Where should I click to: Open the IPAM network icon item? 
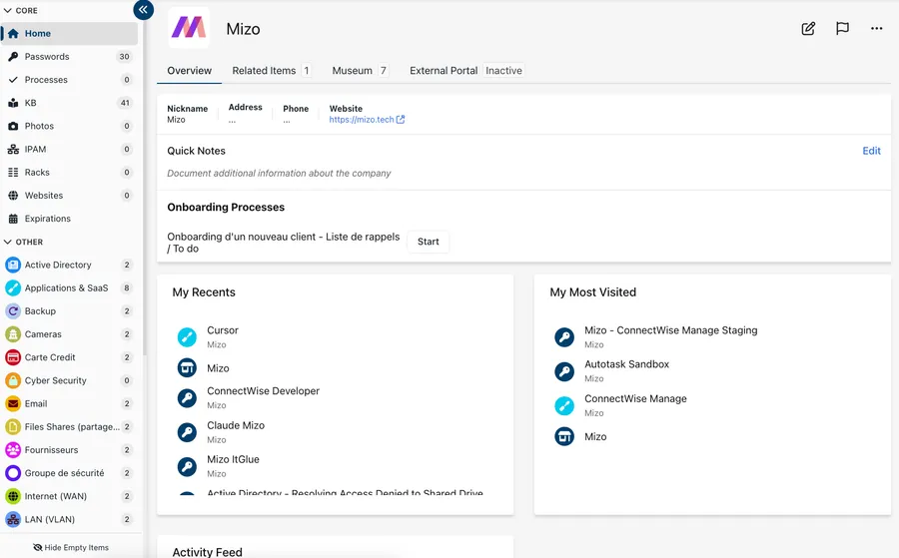pyautogui.click(x=69, y=150)
